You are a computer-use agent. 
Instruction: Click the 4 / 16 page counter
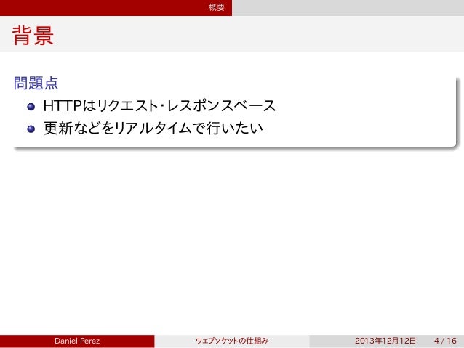445,341
